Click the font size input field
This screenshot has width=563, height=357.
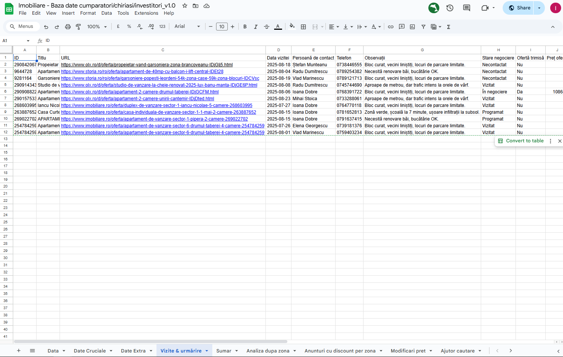[x=222, y=27]
